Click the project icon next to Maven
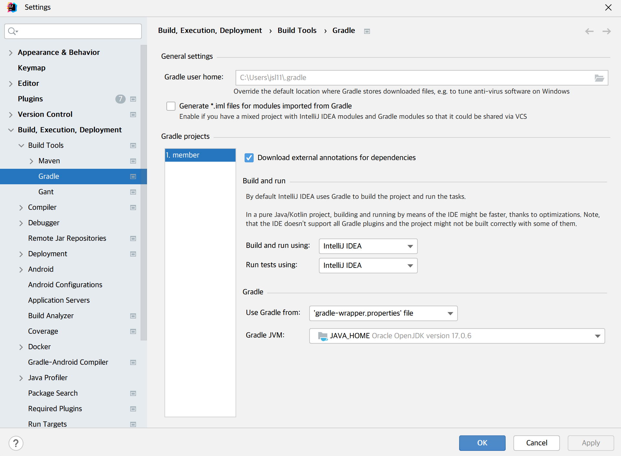The width and height of the screenshot is (621, 456). 133,161
